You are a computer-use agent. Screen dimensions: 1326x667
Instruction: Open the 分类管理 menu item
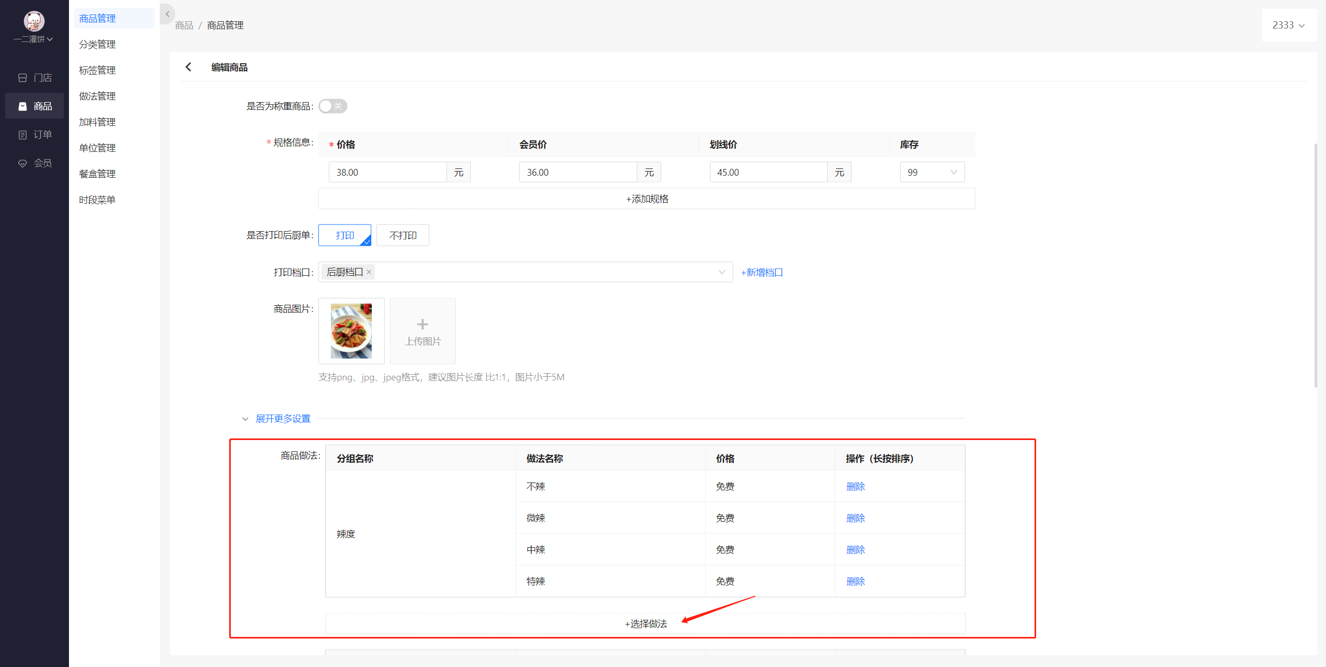pyautogui.click(x=97, y=45)
